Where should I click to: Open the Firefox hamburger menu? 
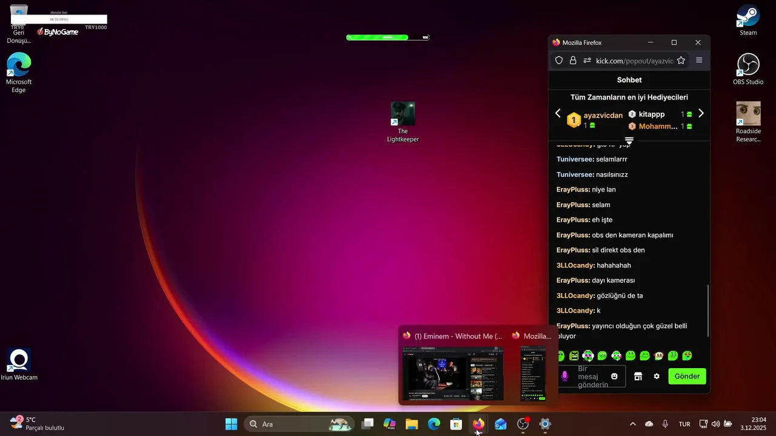click(x=699, y=61)
